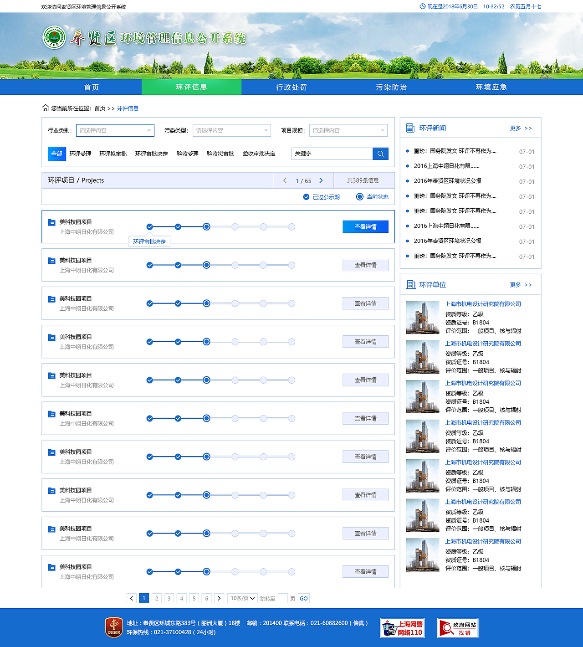Click the last step node of the first project
The height and width of the screenshot is (647, 583).
click(x=291, y=227)
